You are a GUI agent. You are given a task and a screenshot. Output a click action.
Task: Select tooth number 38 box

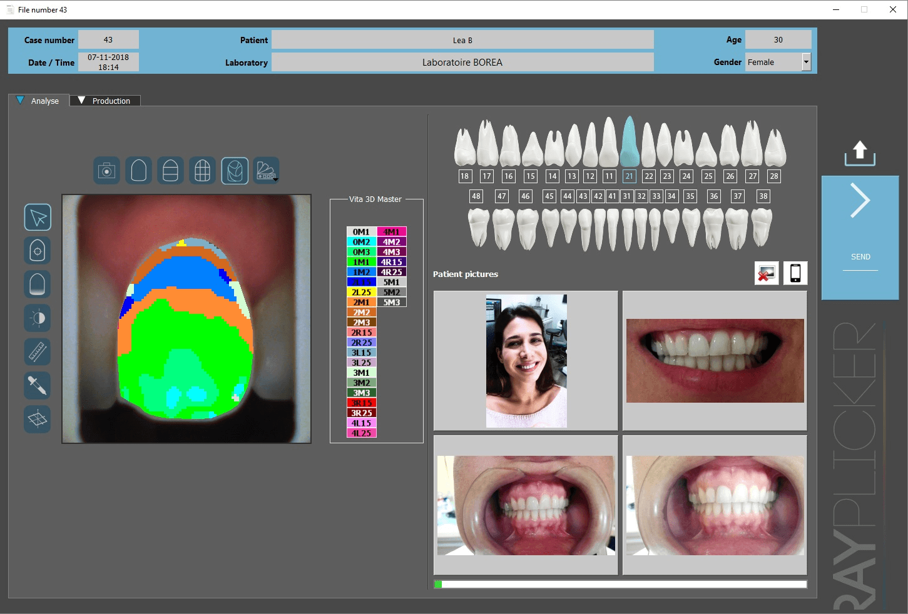click(x=763, y=196)
